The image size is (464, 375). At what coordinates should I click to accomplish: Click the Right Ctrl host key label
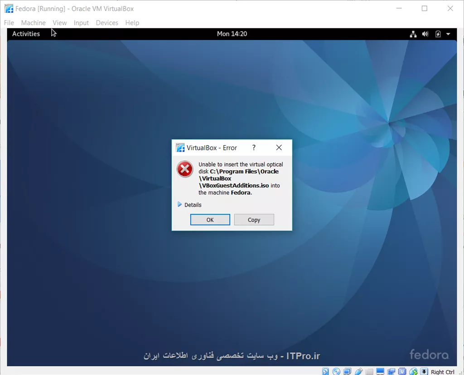443,372
